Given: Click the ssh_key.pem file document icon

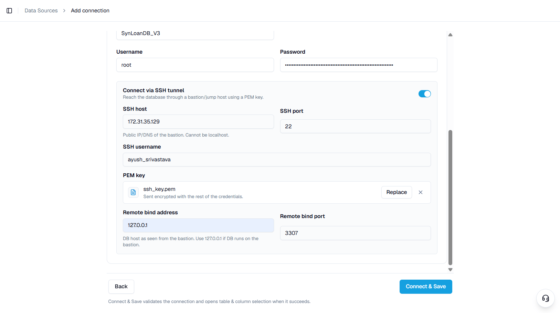Looking at the screenshot, I should coord(133,192).
